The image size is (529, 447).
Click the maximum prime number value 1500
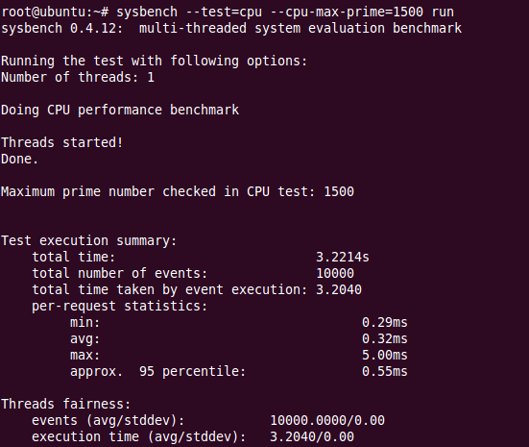pyautogui.click(x=339, y=191)
